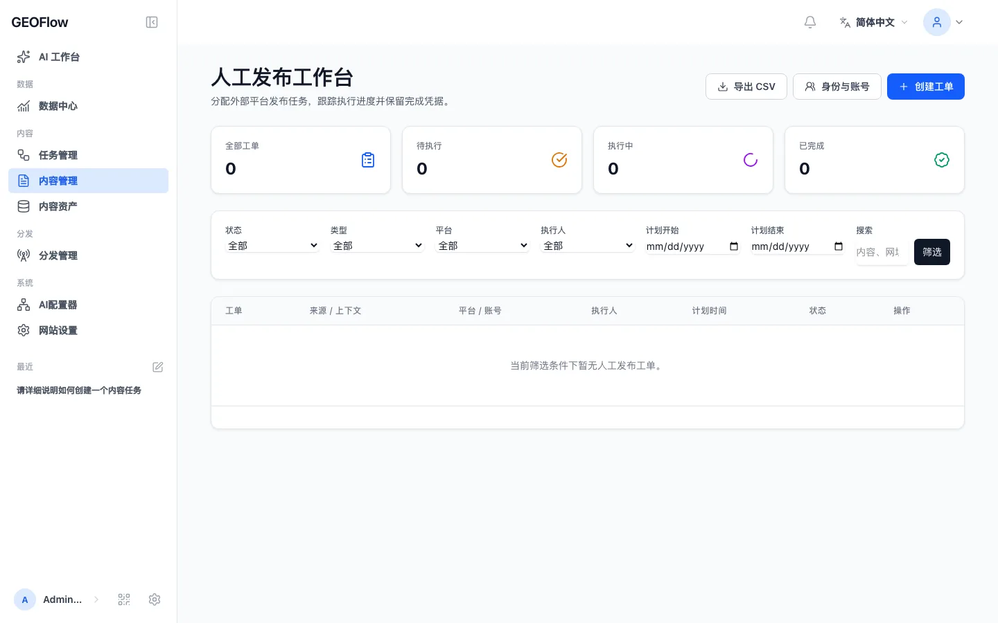Open the settings gear beside Admin

tap(155, 599)
